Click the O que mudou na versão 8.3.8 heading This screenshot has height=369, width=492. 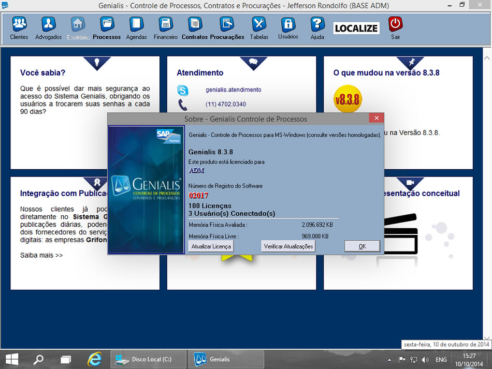point(386,73)
